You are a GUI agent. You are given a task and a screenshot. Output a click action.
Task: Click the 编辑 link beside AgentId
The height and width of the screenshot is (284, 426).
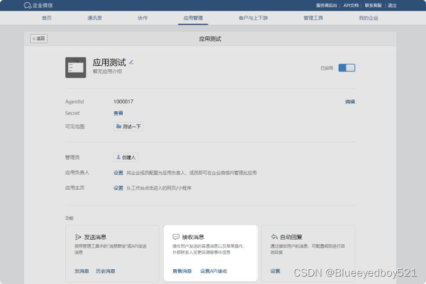pyautogui.click(x=350, y=102)
